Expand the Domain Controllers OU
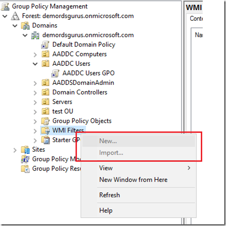226x226 pixels. point(35,93)
